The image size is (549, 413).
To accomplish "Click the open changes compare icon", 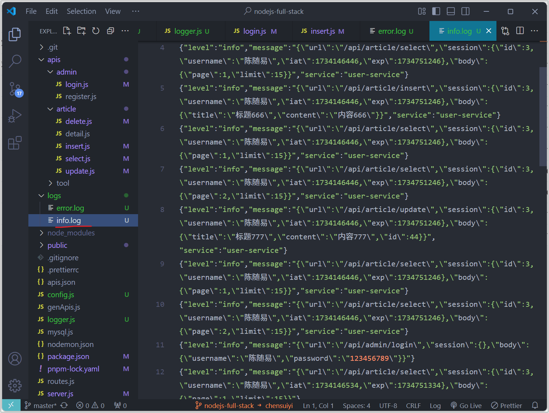I will click(x=505, y=31).
